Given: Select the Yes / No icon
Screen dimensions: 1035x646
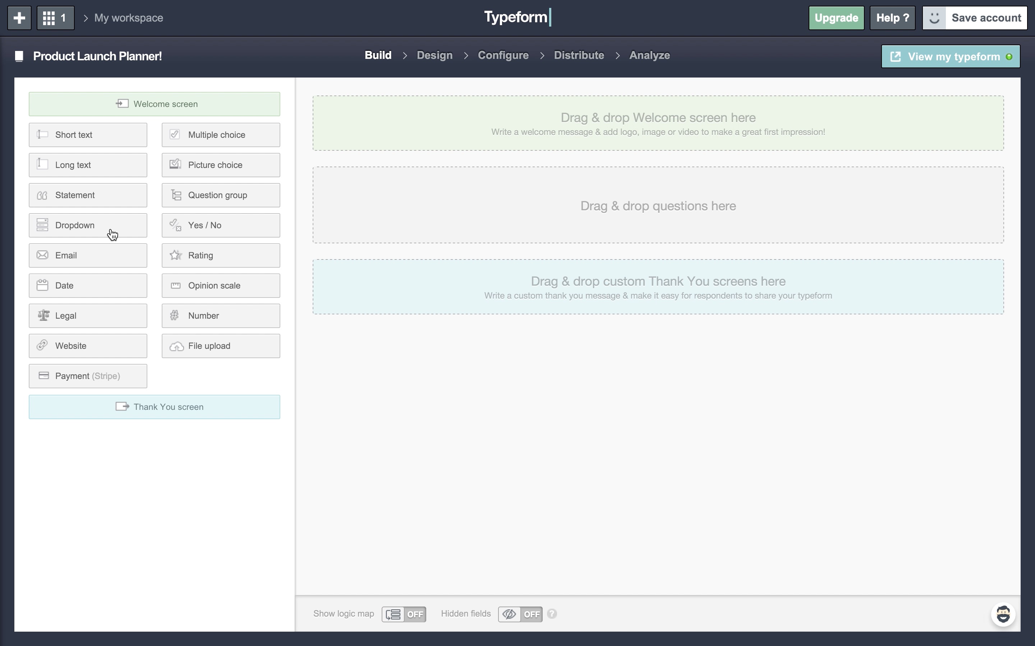Looking at the screenshot, I should [x=175, y=225].
